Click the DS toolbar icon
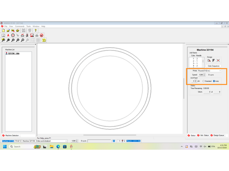The height and width of the screenshot is (171, 229). coord(24,30)
